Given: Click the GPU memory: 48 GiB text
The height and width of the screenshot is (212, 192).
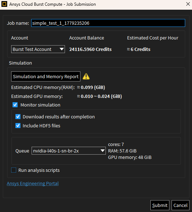Looking at the screenshot, I should (x=130, y=157).
